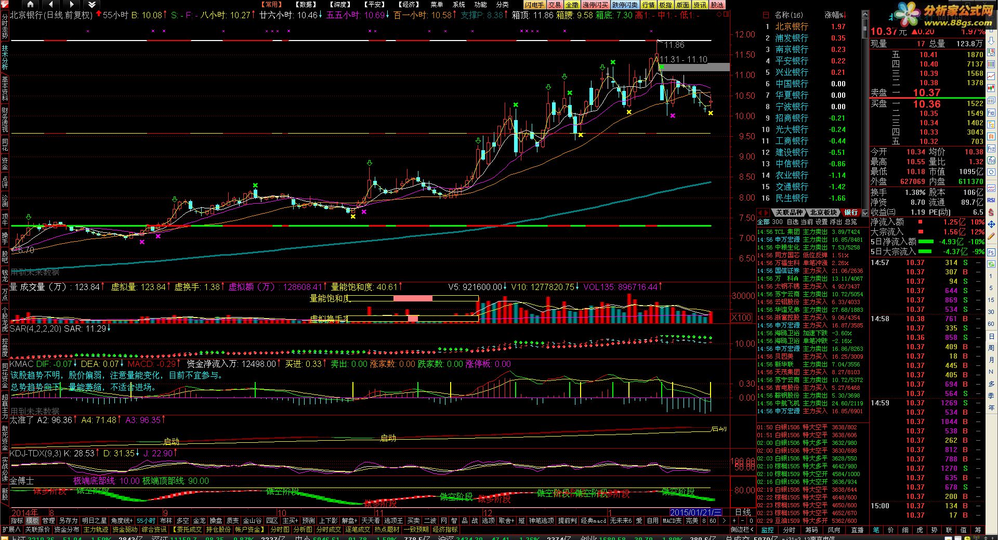Select 民生银行 in the stock list
Screen dimensions: 998x540
[x=792, y=198]
